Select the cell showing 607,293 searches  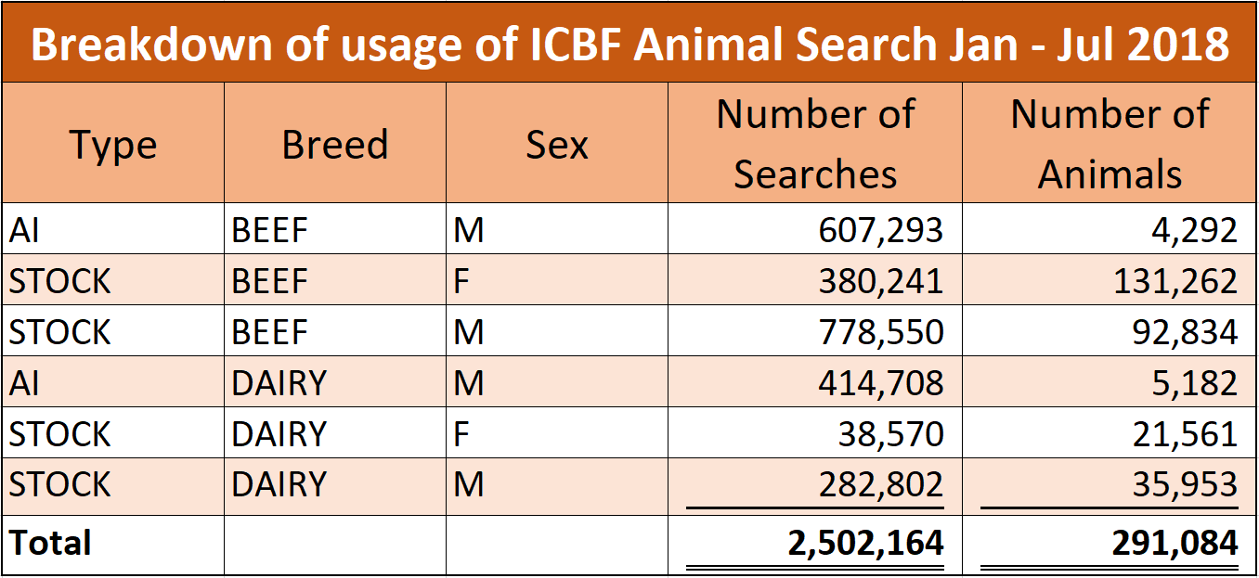815,229
